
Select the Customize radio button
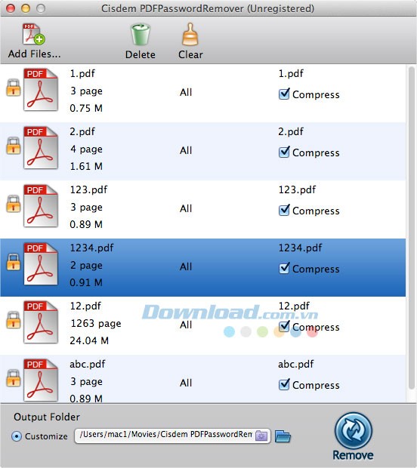click(17, 436)
